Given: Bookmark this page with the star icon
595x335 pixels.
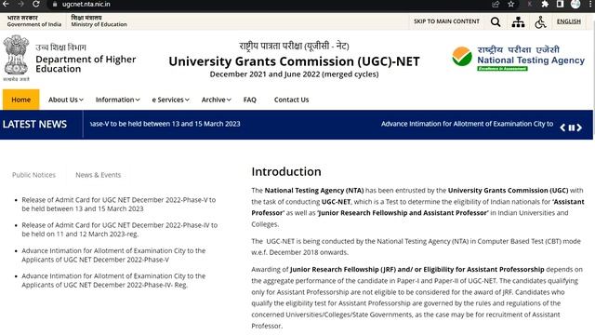Looking at the screenshot, I should (x=510, y=4).
